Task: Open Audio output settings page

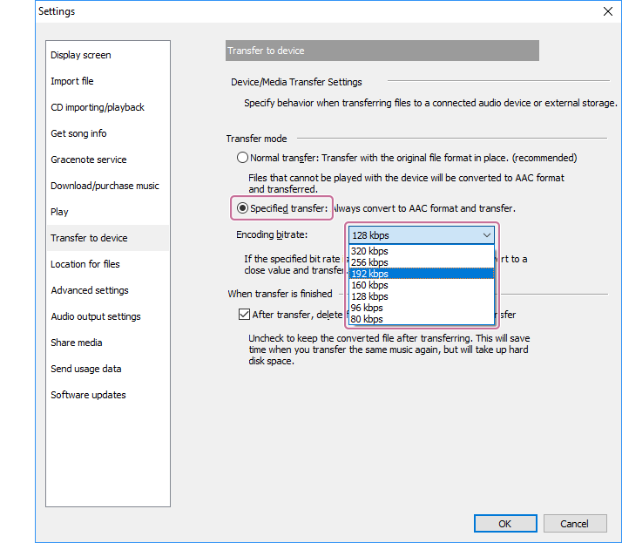Action: coord(96,316)
